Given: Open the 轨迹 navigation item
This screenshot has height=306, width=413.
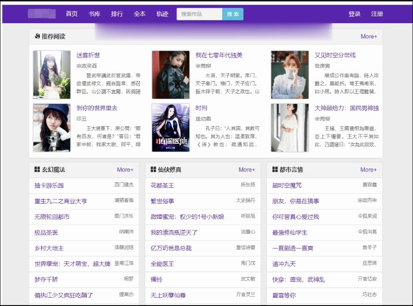Looking at the screenshot, I should (162, 14).
